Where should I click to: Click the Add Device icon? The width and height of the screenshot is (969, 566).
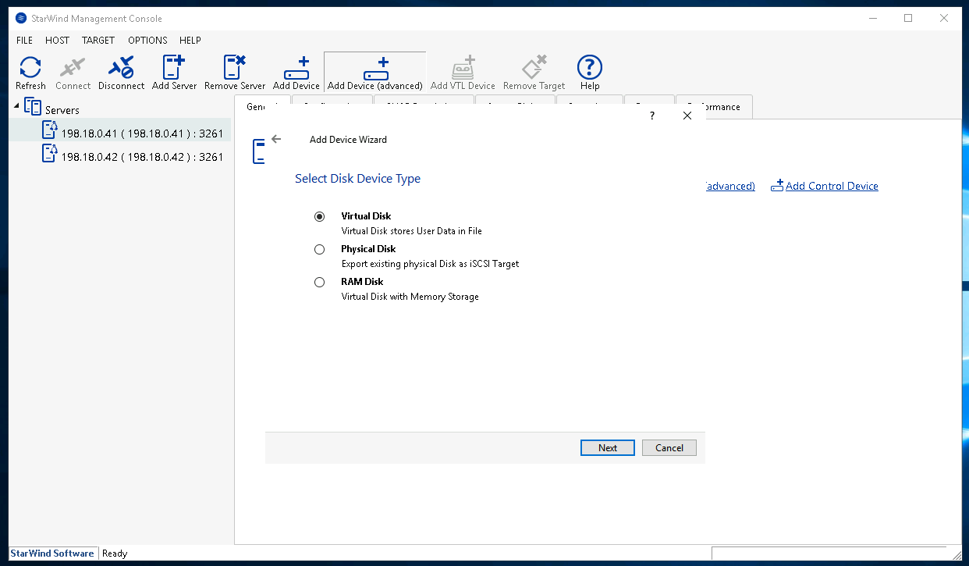296,73
